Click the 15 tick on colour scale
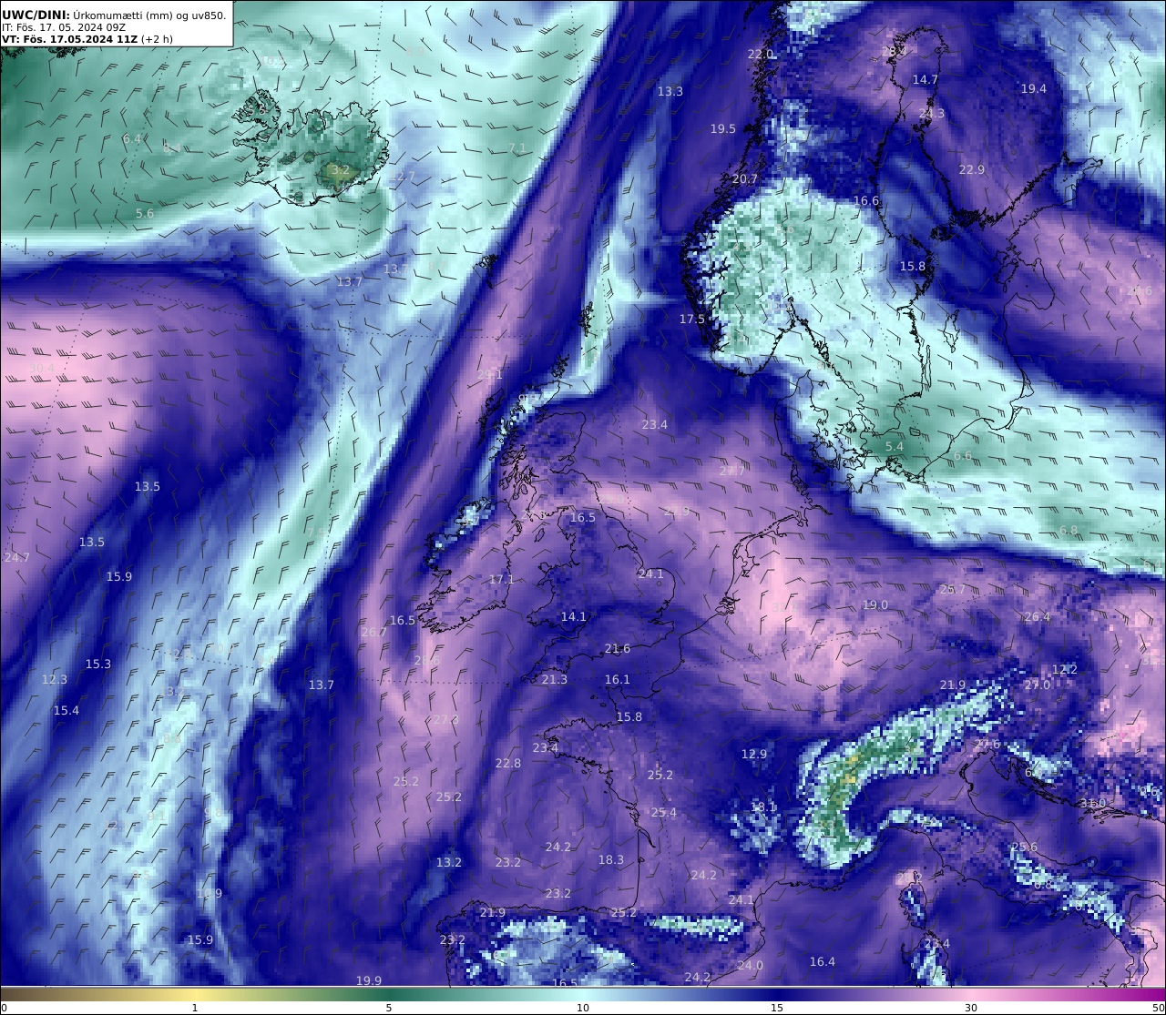Screen dimensions: 1166x1015 tap(777, 1008)
